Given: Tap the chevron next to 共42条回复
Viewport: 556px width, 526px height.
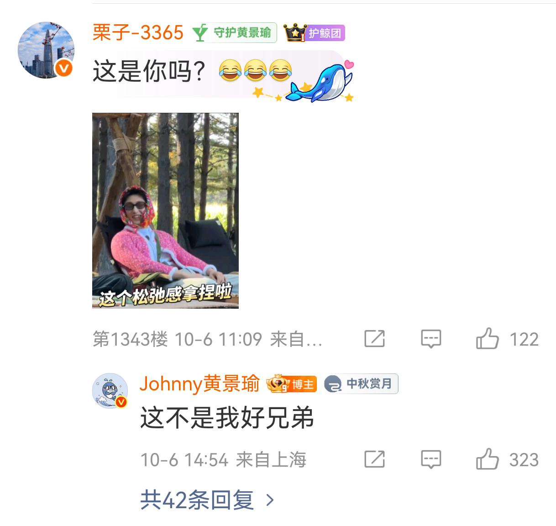Looking at the screenshot, I should tap(270, 500).
